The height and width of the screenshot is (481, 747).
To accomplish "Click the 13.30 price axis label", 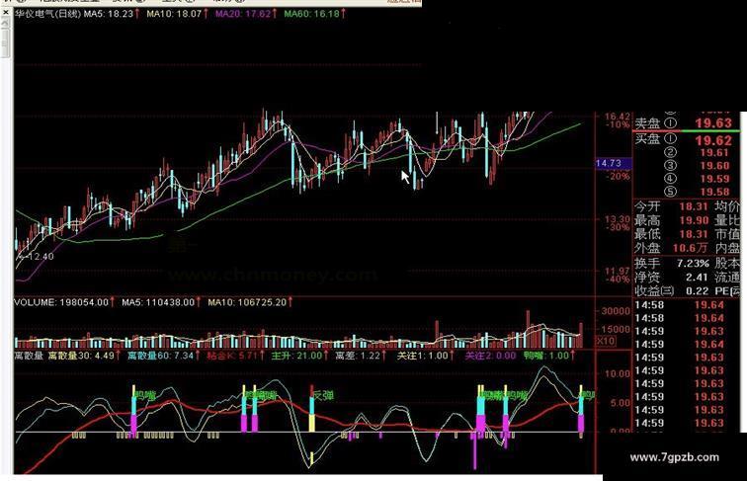I will click(x=617, y=219).
